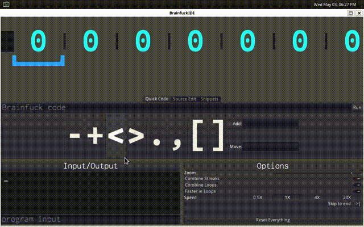Click the minus decrement command button
Screen dimensions: 364x227
point(75,136)
